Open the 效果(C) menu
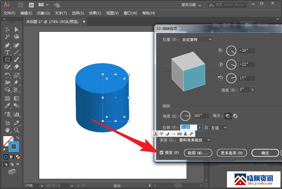Viewport: 282px width, 189px height. coord(95,13)
